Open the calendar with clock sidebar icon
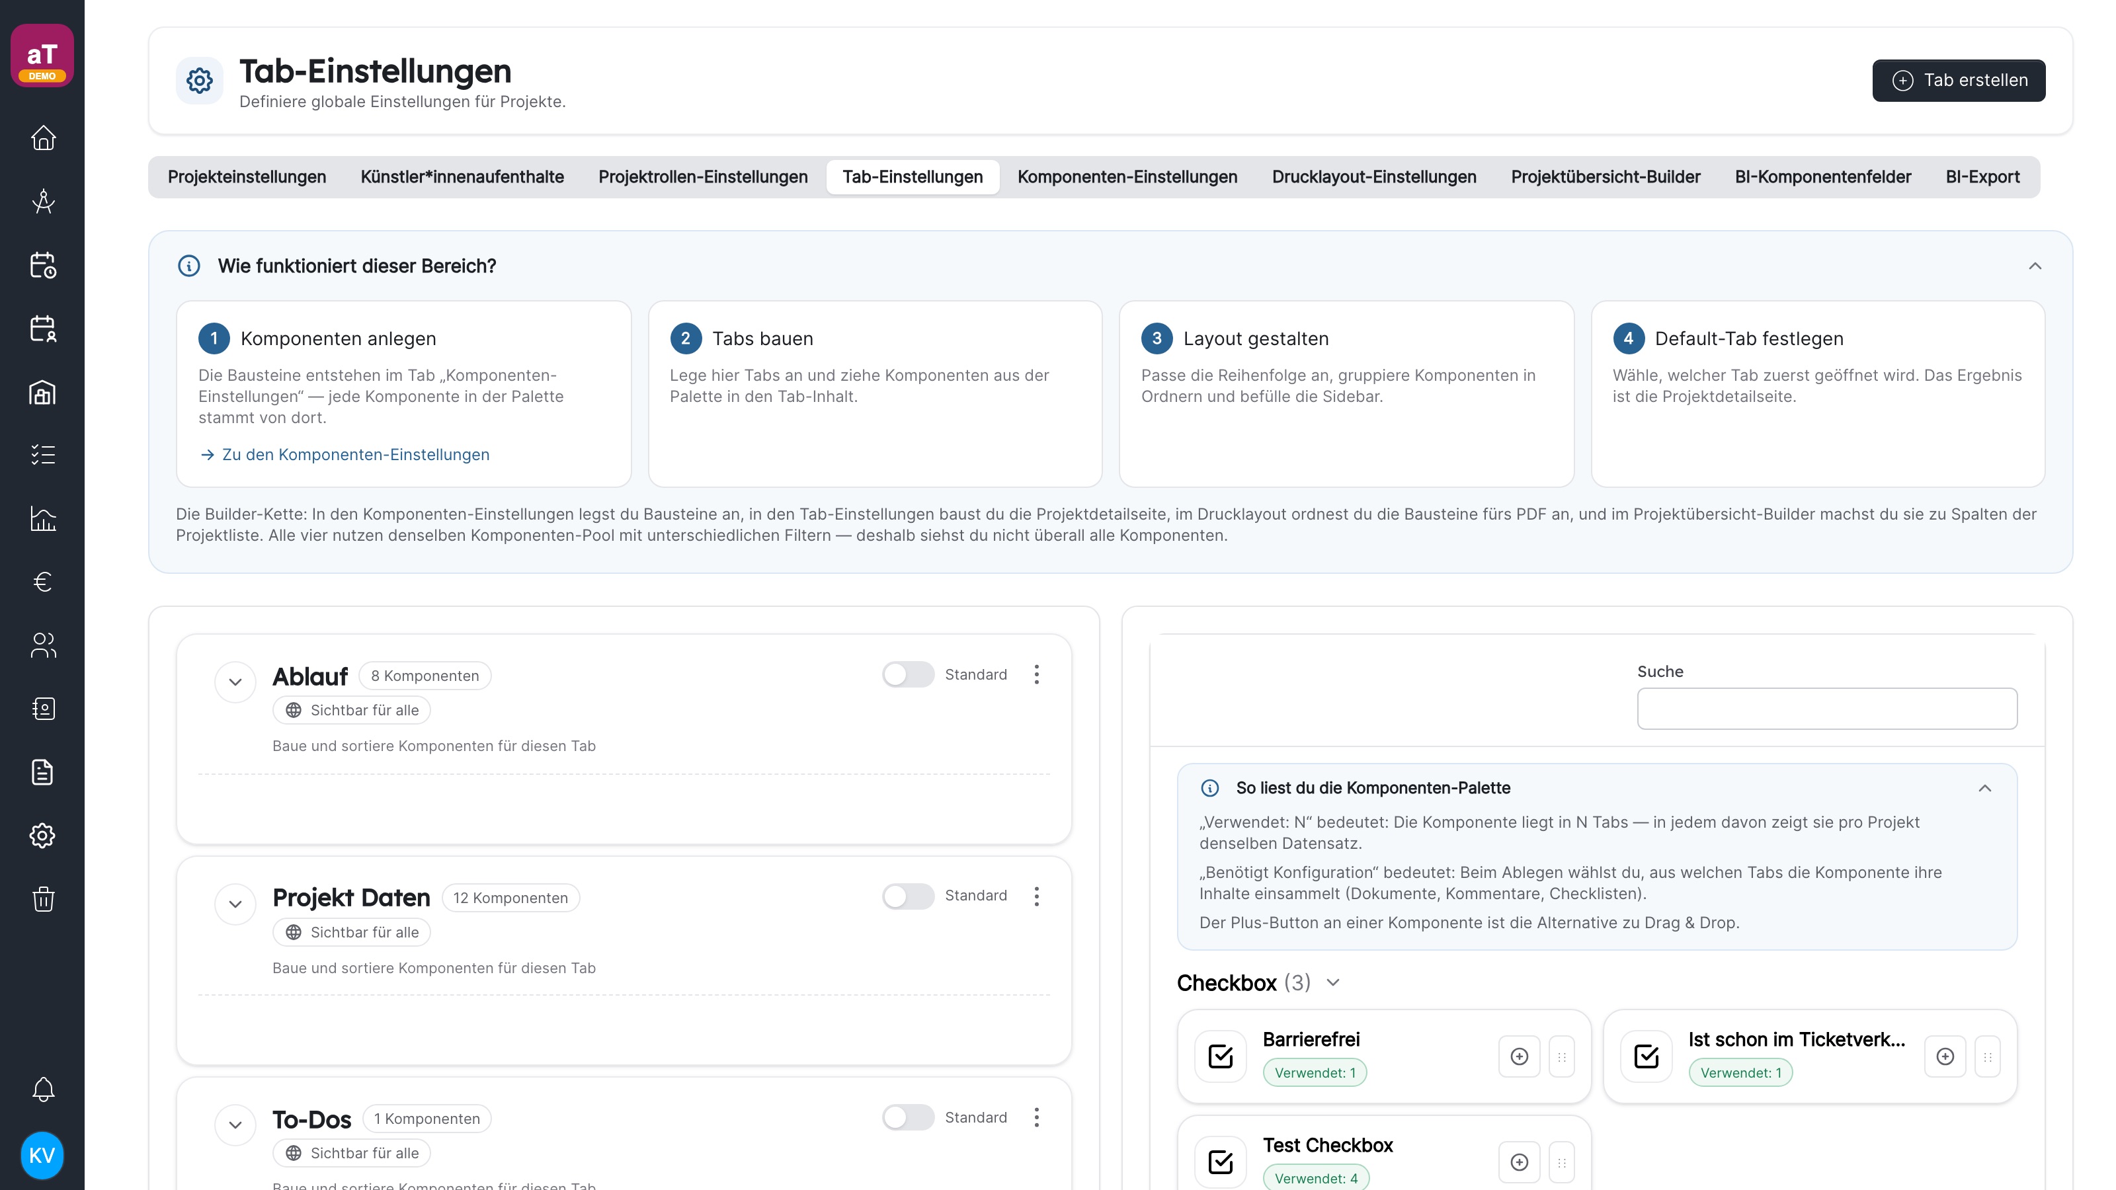Screen dimensions: 2116x1190 coord(43,264)
